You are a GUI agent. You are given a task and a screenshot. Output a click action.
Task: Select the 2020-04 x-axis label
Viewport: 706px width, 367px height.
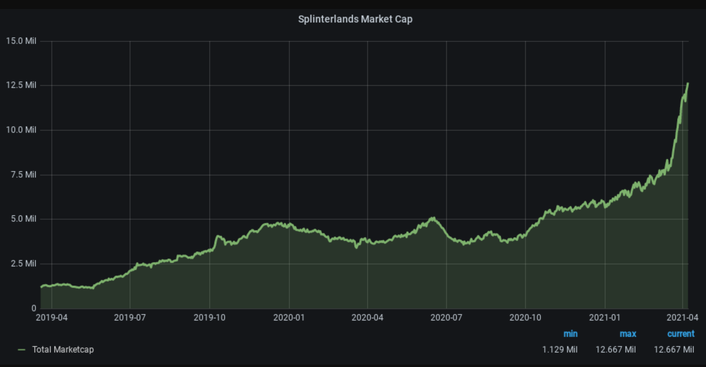pos(367,317)
